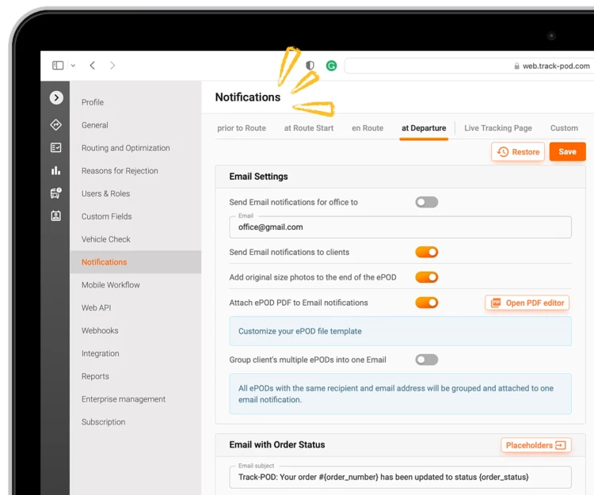Enable Group client's multiple ePODs toggle
This screenshot has width=594, height=495.
click(427, 360)
